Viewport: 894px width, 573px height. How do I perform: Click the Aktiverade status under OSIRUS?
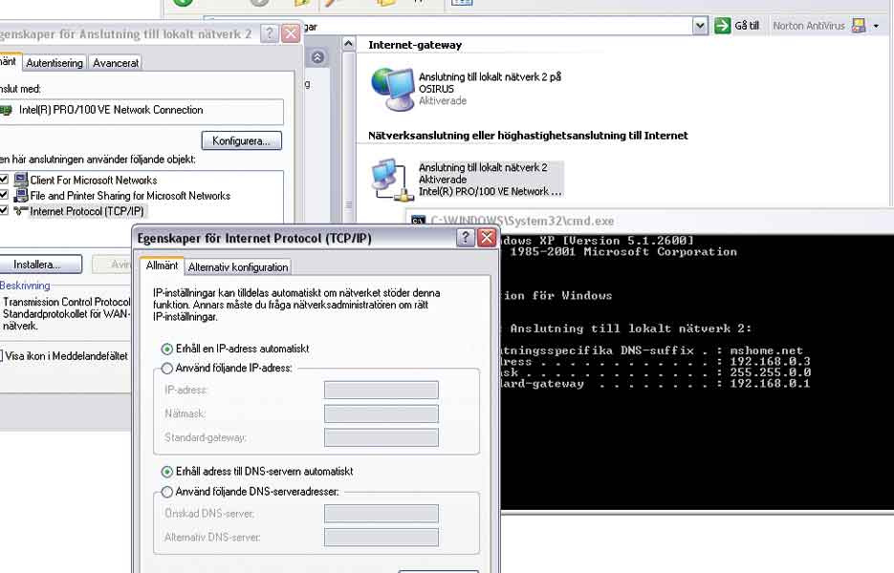point(443,101)
